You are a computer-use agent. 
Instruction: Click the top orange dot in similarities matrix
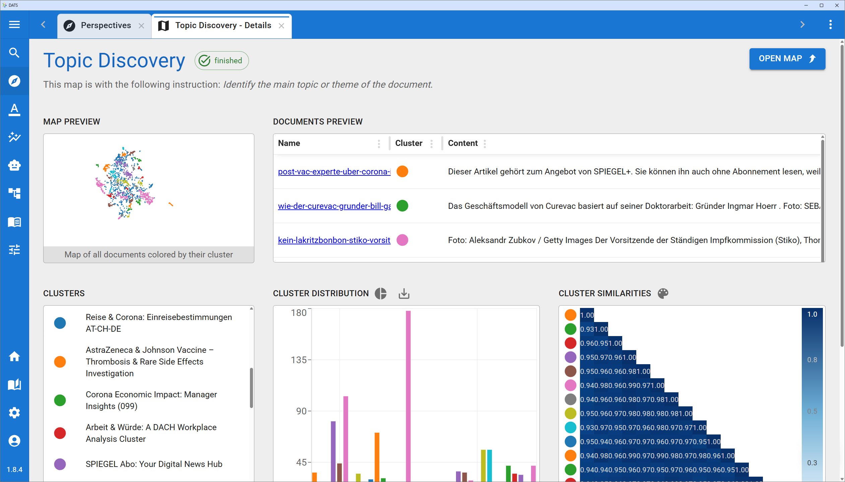(x=570, y=315)
